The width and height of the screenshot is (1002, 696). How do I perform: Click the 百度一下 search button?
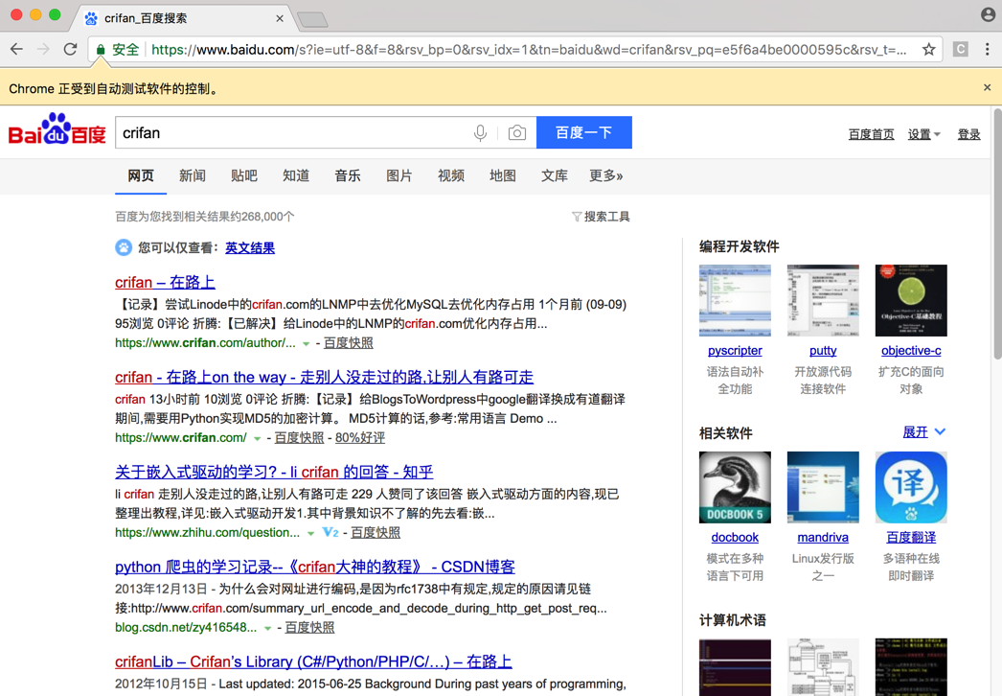584,132
